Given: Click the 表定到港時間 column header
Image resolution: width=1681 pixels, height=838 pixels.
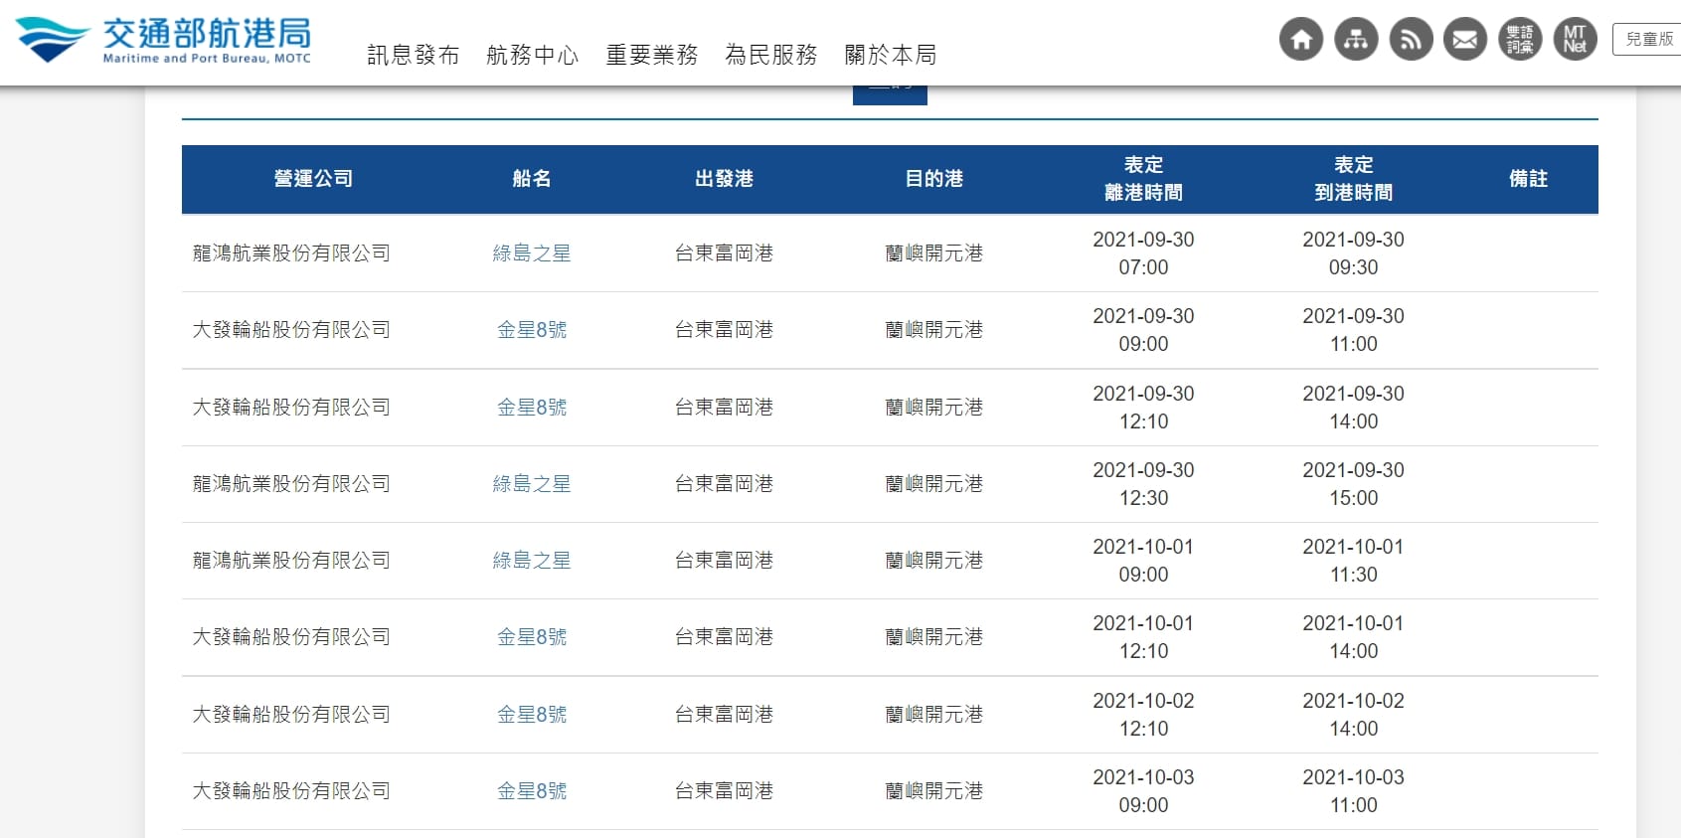Looking at the screenshot, I should pos(1353,179).
